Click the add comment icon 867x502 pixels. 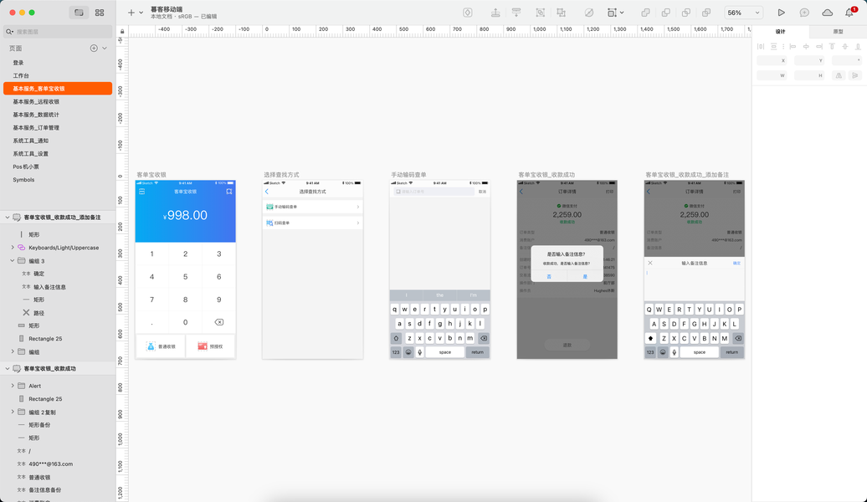point(804,13)
